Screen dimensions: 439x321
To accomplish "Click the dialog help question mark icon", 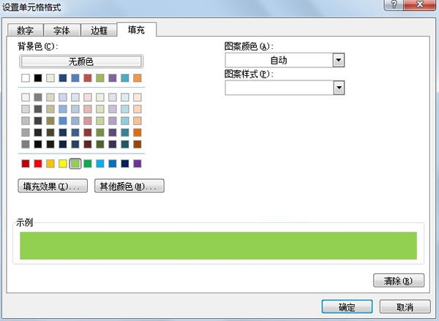I will click(394, 4).
